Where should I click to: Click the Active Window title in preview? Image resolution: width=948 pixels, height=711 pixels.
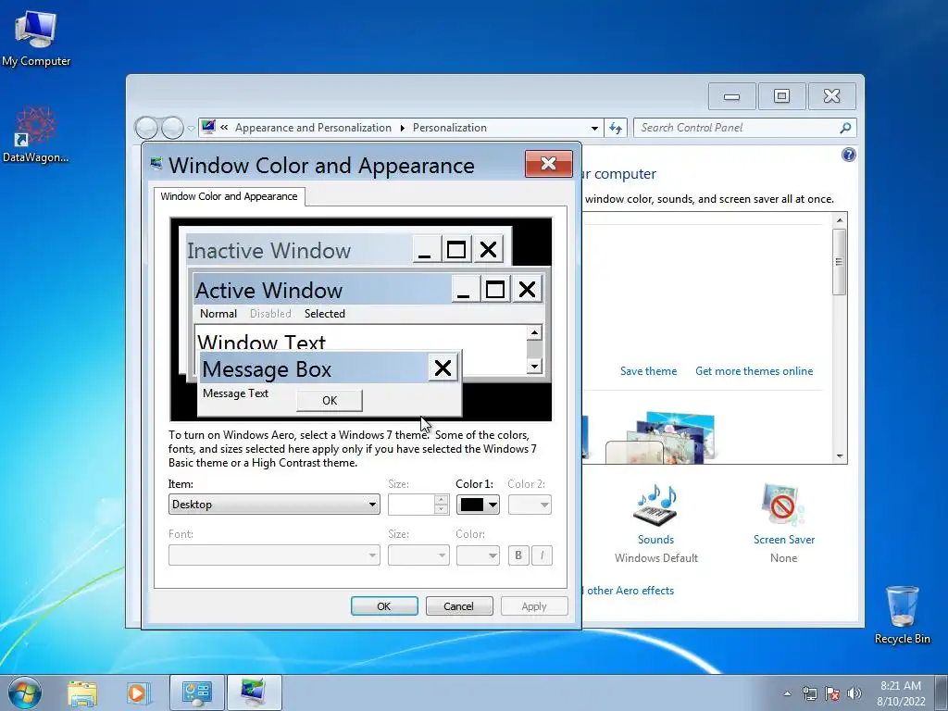tap(268, 291)
